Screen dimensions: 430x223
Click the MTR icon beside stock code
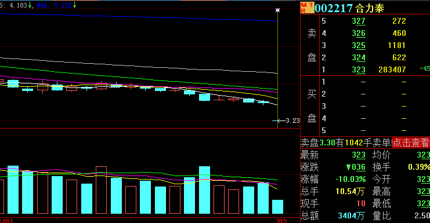tap(307, 8)
